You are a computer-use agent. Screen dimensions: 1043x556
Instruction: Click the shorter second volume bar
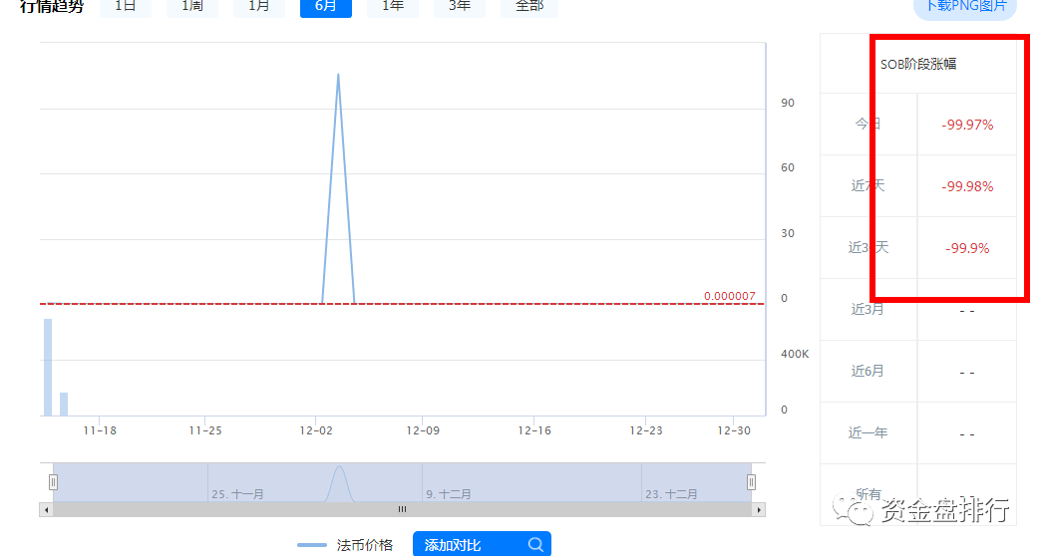click(64, 405)
